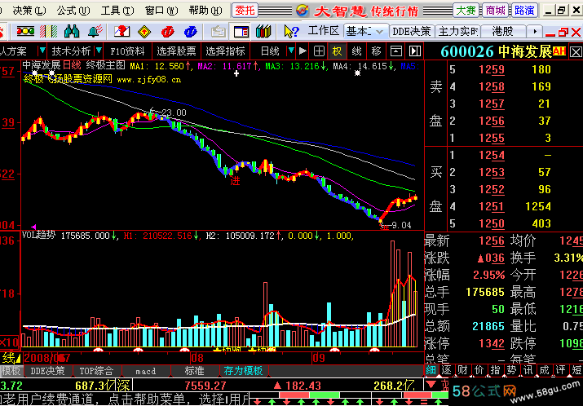
Task: Switch to the DDE决策 workspace tab
Action: (412, 32)
